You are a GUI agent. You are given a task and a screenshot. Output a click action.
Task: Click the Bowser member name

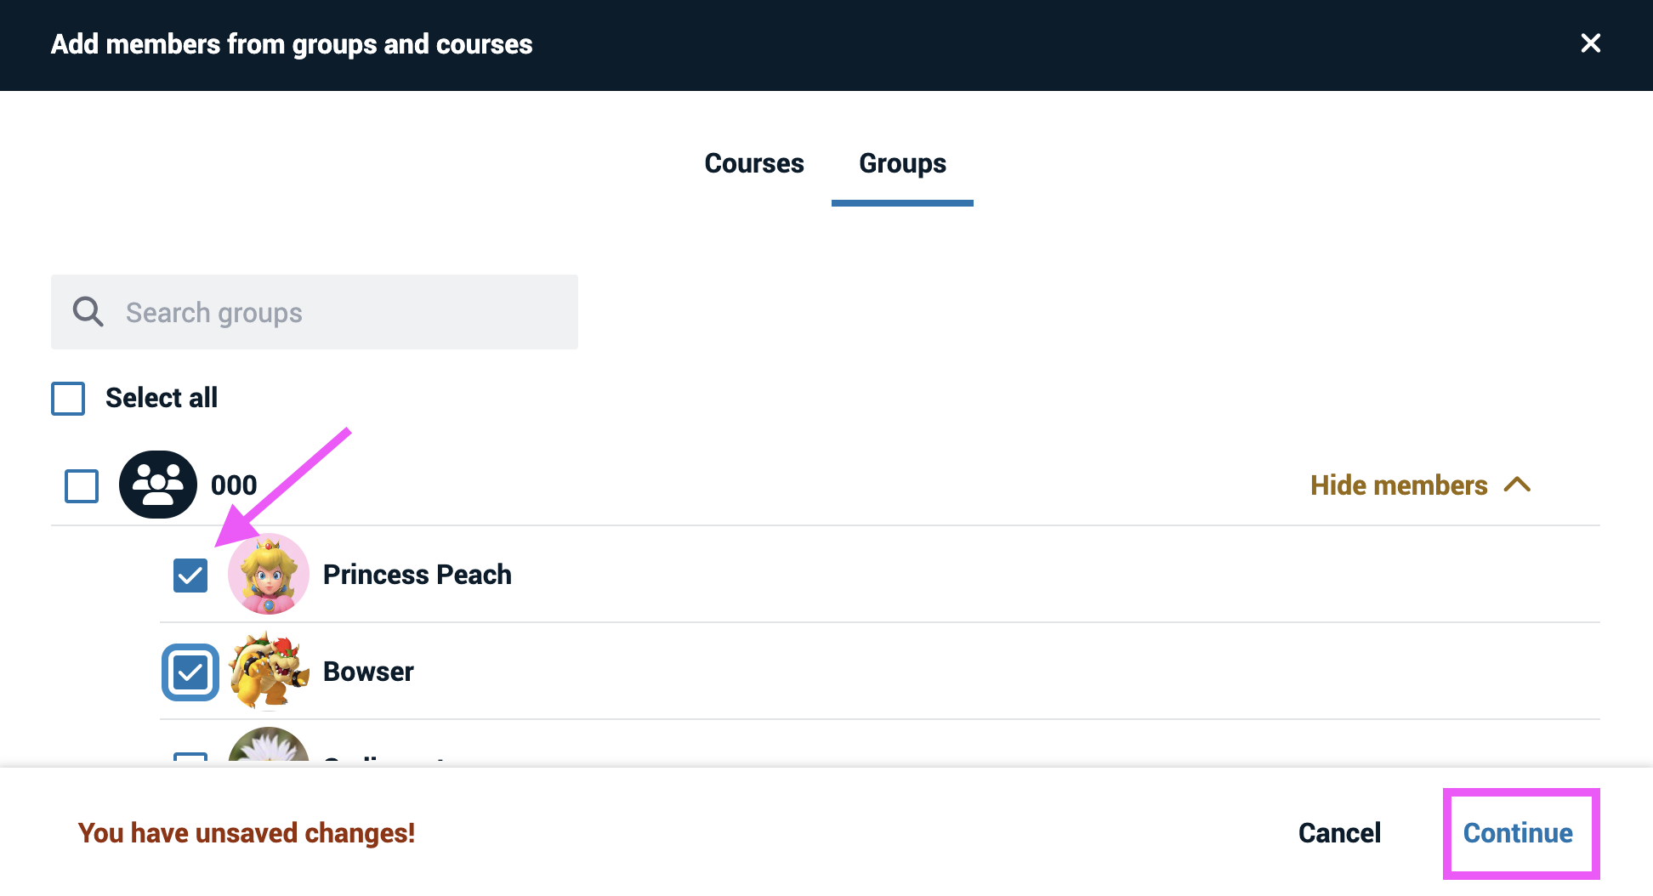(x=368, y=672)
